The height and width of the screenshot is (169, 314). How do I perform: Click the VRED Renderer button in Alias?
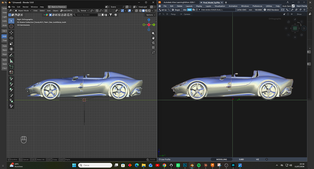tap(271, 10)
